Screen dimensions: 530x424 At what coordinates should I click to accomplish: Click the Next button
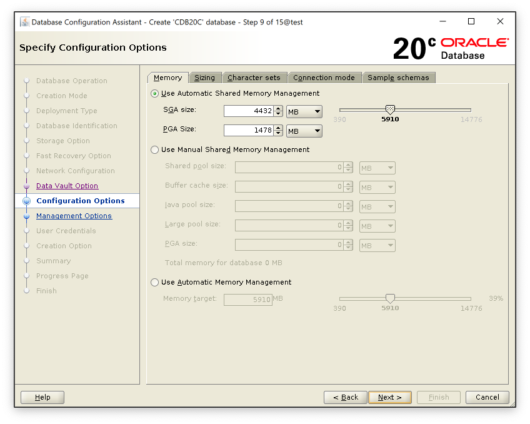(x=389, y=397)
